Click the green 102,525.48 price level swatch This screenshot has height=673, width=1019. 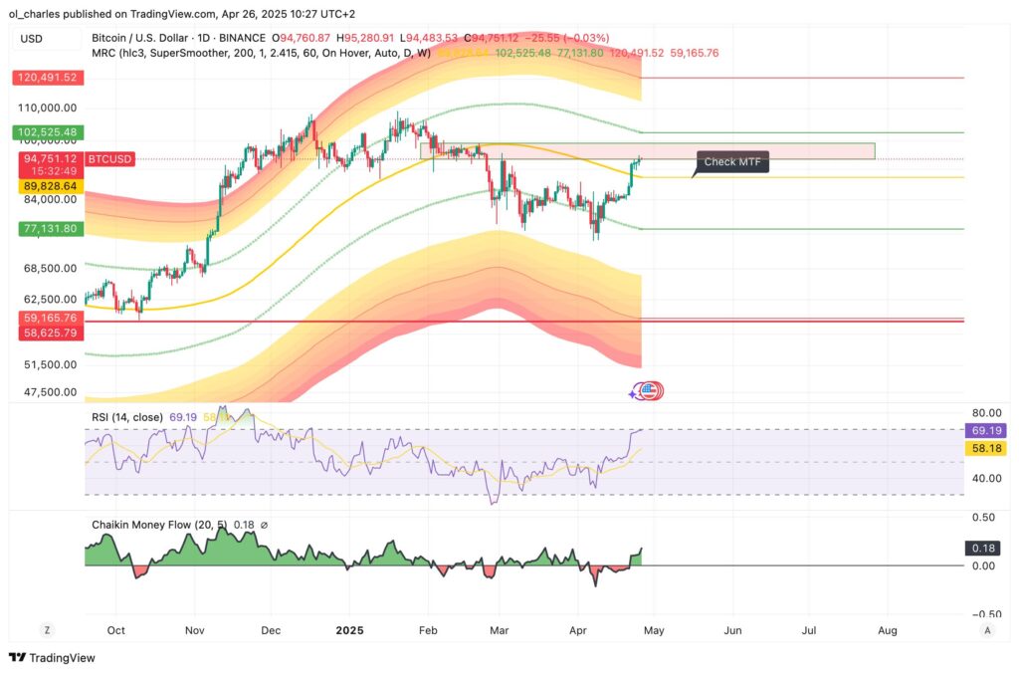pyautogui.click(x=47, y=131)
